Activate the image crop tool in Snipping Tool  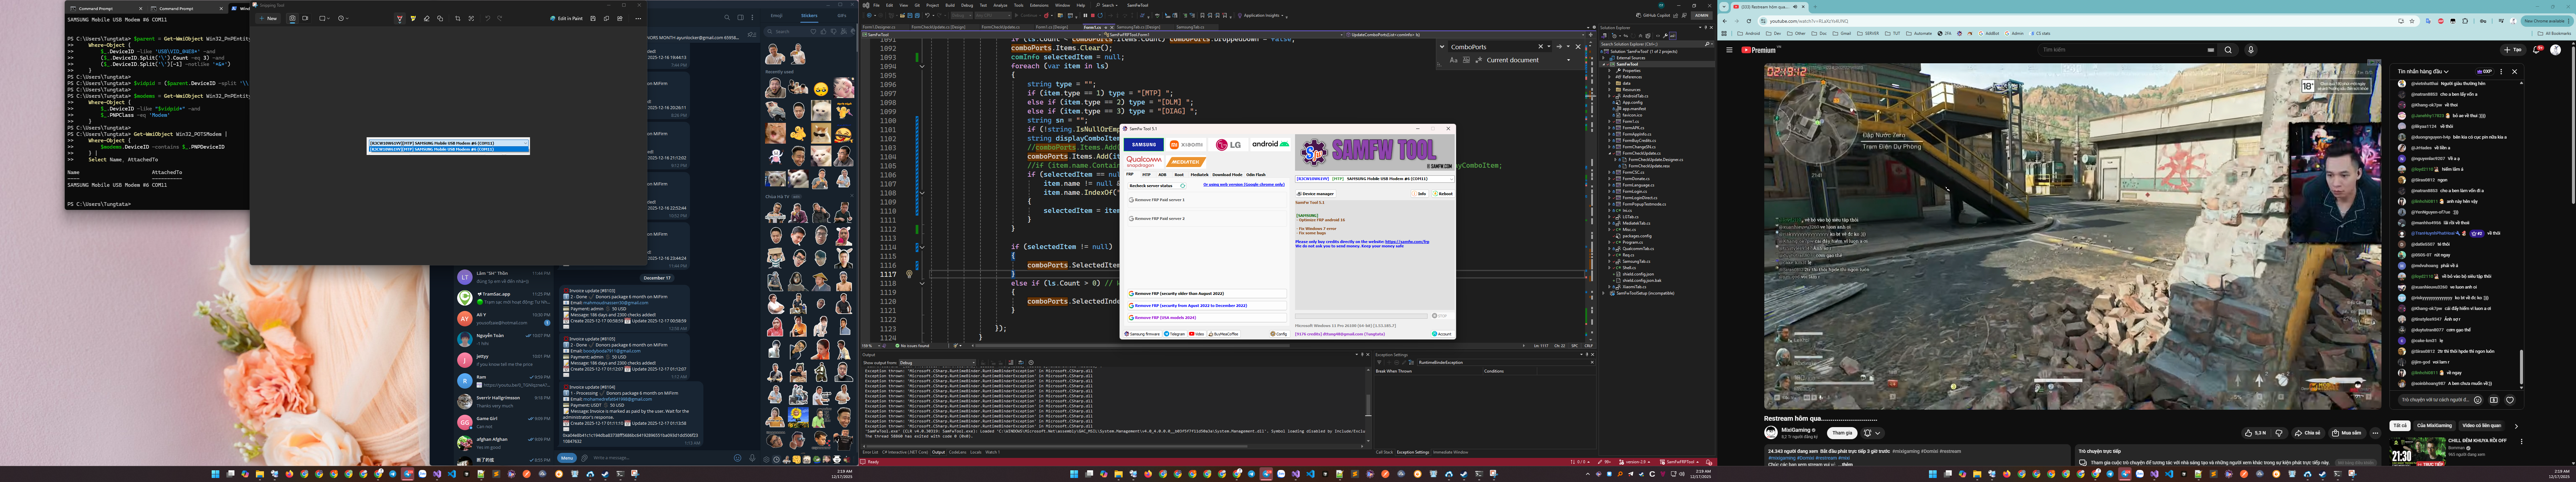click(x=458, y=18)
